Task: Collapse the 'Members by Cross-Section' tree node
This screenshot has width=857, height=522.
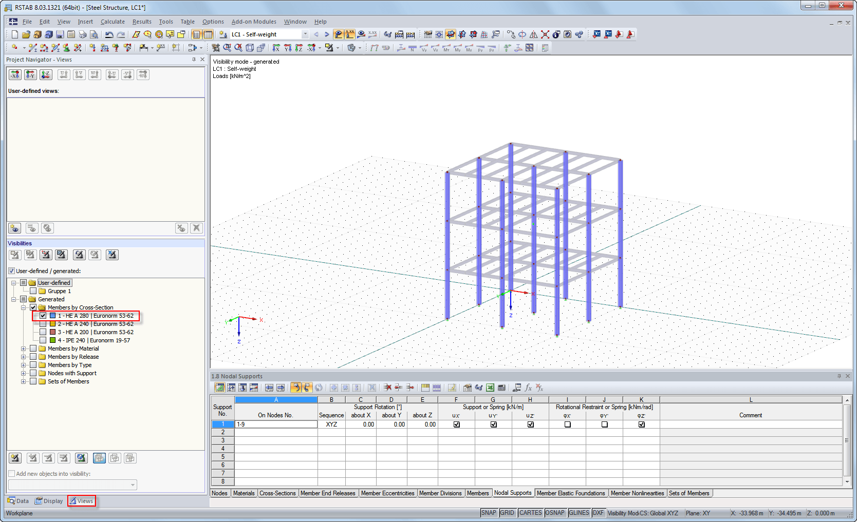Action: tap(24, 307)
